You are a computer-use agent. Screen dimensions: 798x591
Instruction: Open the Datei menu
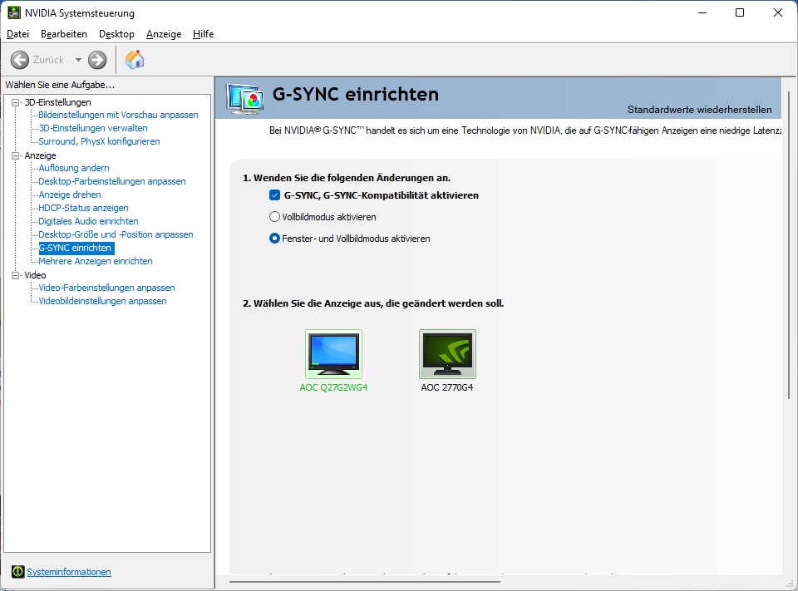[17, 34]
